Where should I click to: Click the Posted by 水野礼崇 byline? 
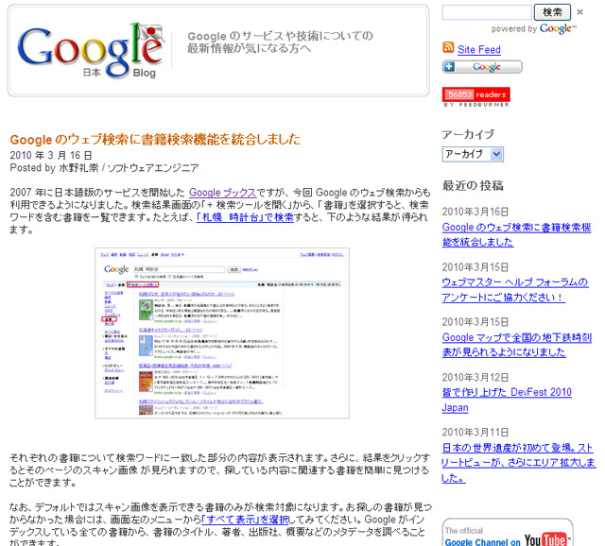pyautogui.click(x=104, y=168)
